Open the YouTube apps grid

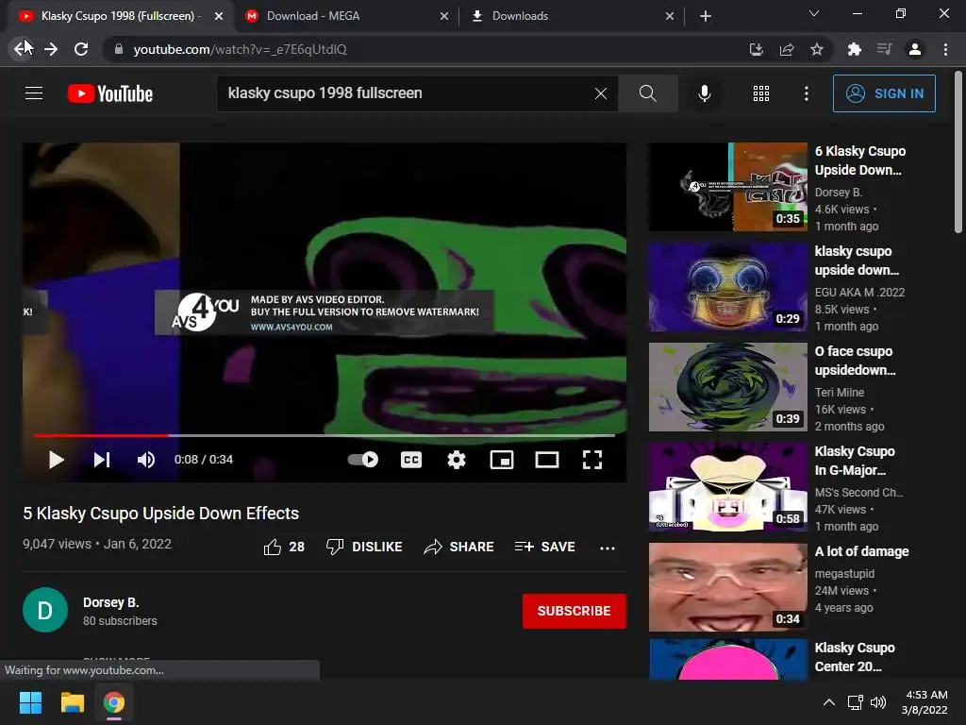[761, 93]
